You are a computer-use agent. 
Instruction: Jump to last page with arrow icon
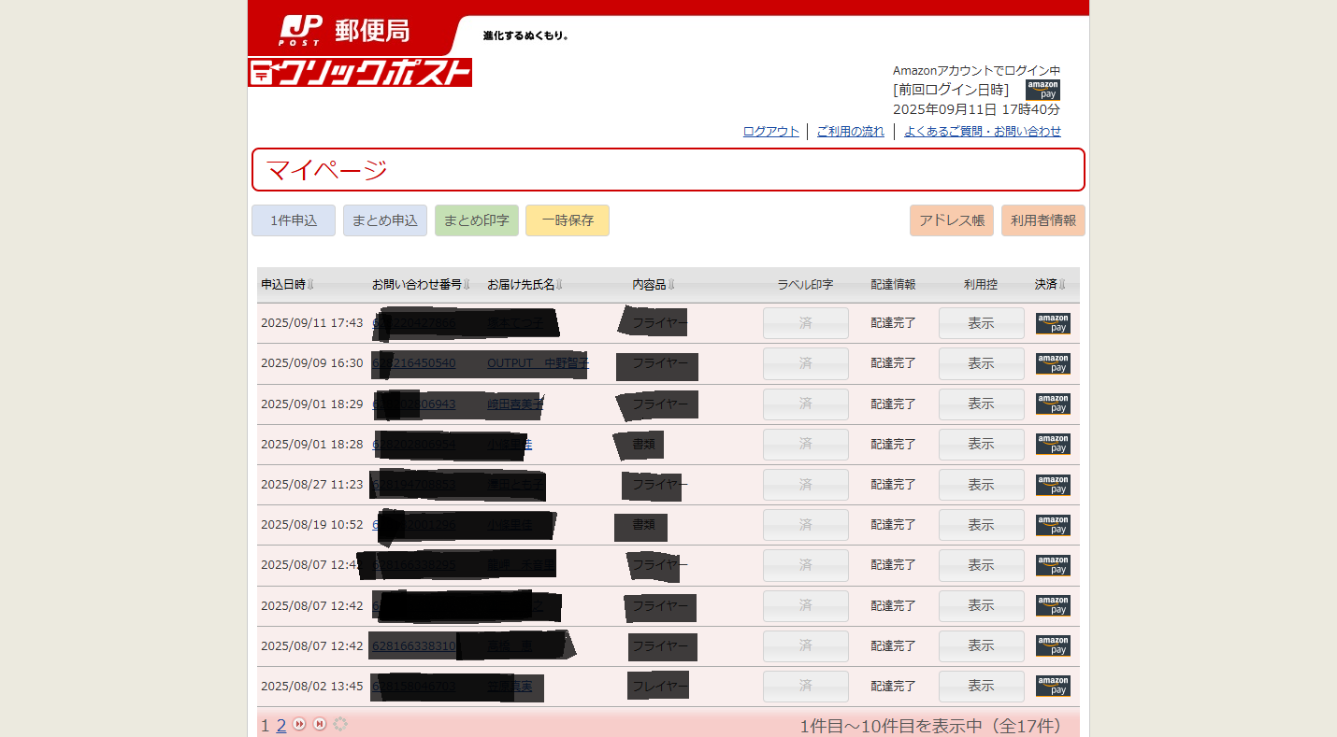coord(320,724)
